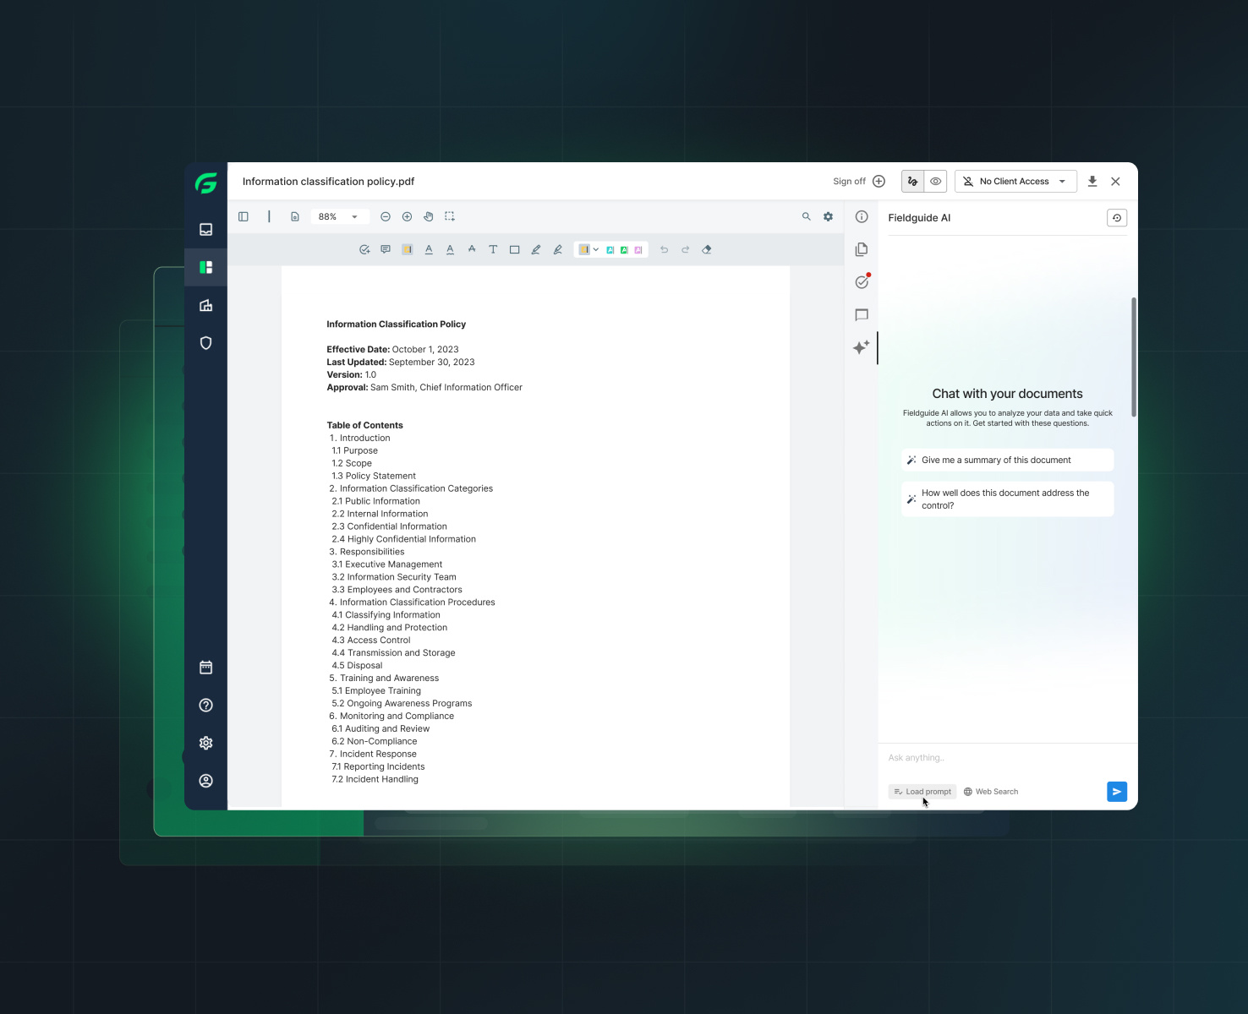
Task: Open the dashboard panel icon in the sidebar
Action: (x=205, y=267)
